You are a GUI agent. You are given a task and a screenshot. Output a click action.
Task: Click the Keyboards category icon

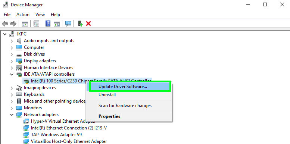coord(19,94)
